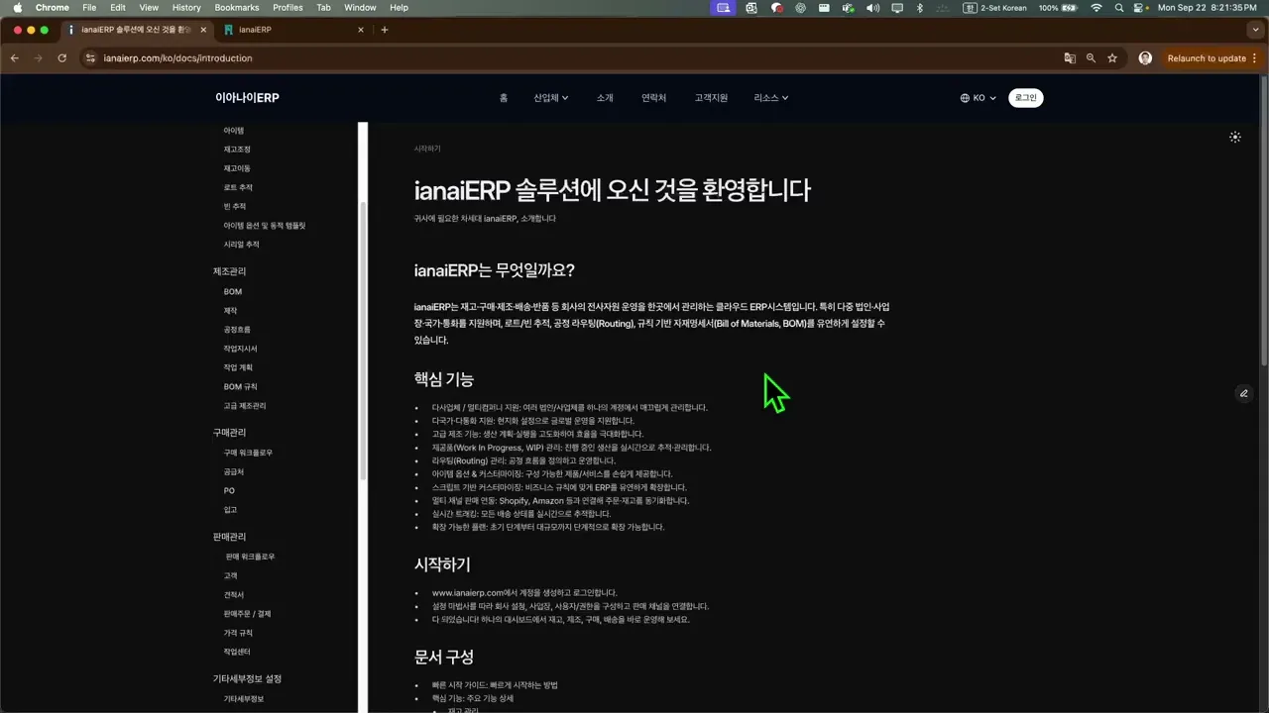Click 시작하기 breadcrumb above title
The height and width of the screenshot is (713, 1269).
pos(427,149)
